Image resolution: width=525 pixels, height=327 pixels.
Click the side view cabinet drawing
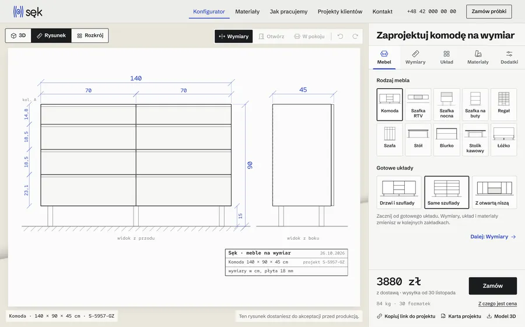click(303, 165)
